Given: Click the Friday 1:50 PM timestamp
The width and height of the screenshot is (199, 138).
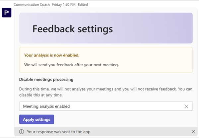Looking at the screenshot, I should 64,5.
